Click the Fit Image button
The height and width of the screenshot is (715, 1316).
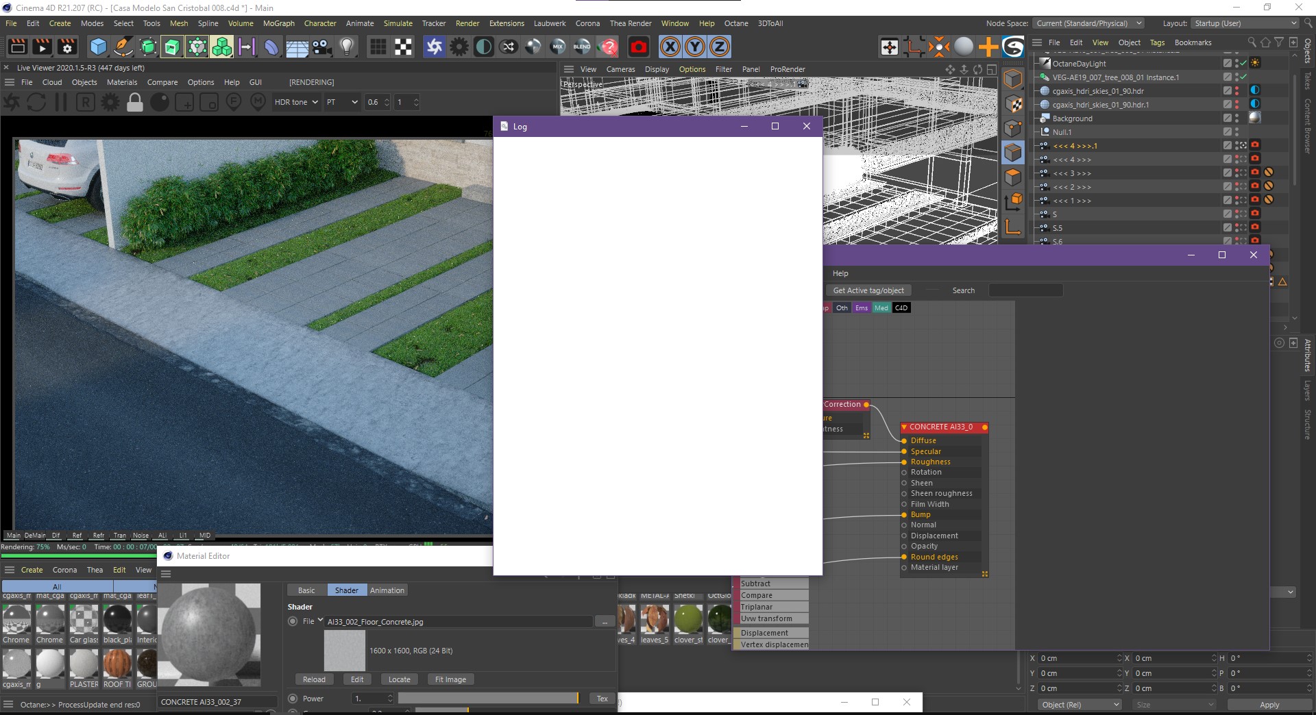pos(450,679)
